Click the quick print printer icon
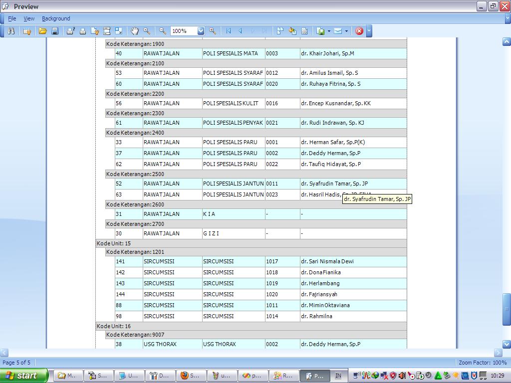This screenshot has width=511, height=383. tap(83, 31)
